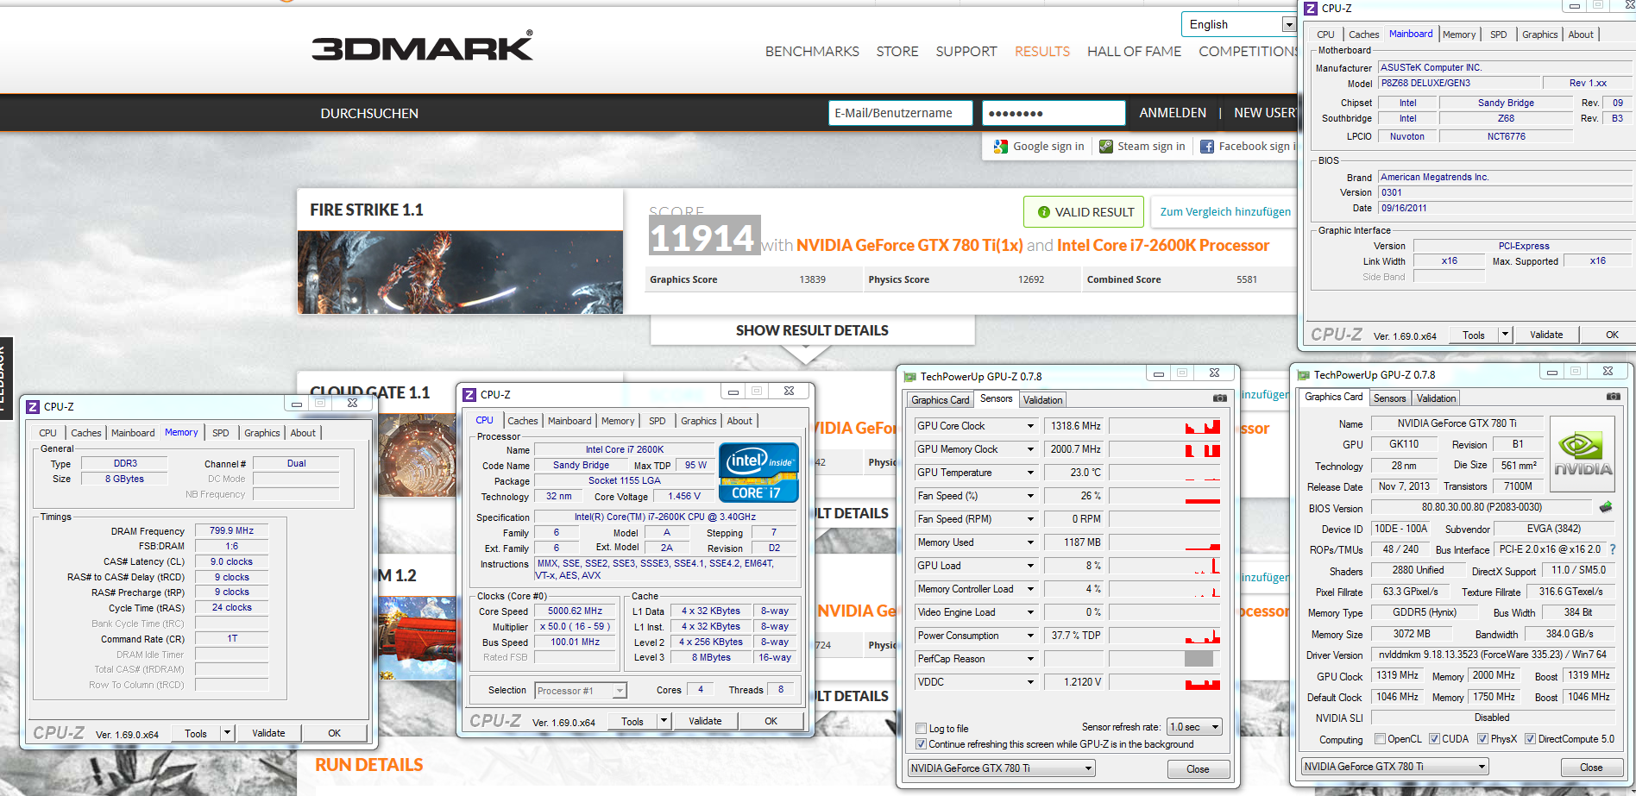
Task: Switch to Caches tab in CPU-Z CPU window
Action: (523, 421)
